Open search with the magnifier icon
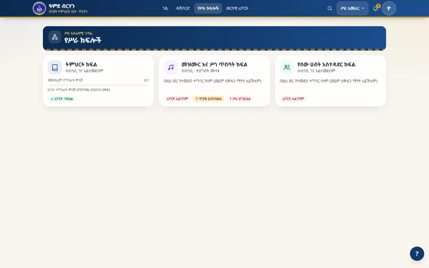This screenshot has height=268, width=429. 330,8
